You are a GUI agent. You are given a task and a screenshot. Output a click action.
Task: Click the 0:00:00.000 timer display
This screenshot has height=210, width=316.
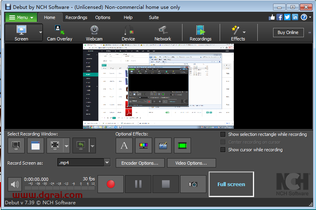click(36, 179)
